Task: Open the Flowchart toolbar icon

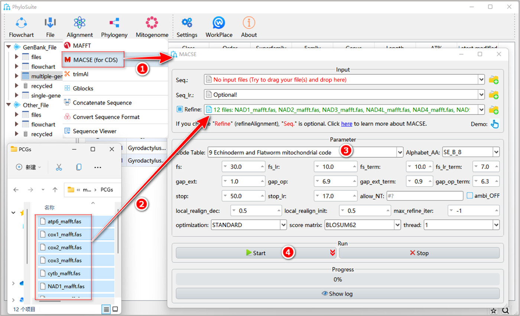Action: (x=21, y=27)
